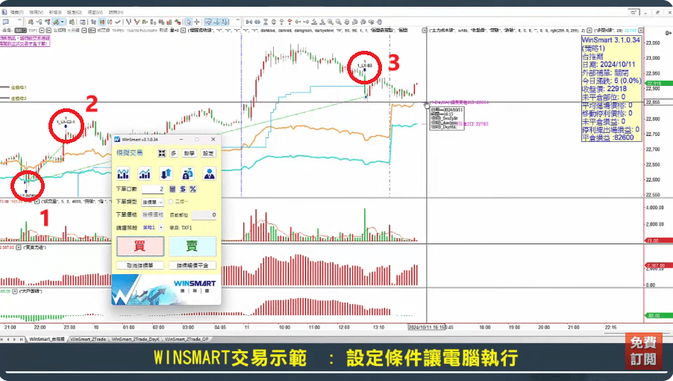This screenshot has width=673, height=381.
Task: Click the zoom in magnifier toolbar icon
Action: [x=330, y=22]
